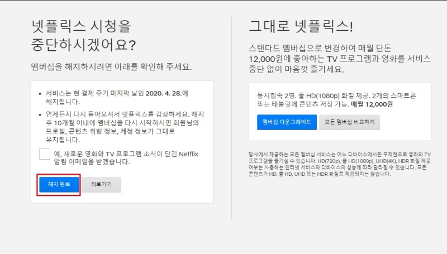The height and width of the screenshot is (254, 447).
Task: Click the text 매월 12,000원
Action: pos(372,104)
